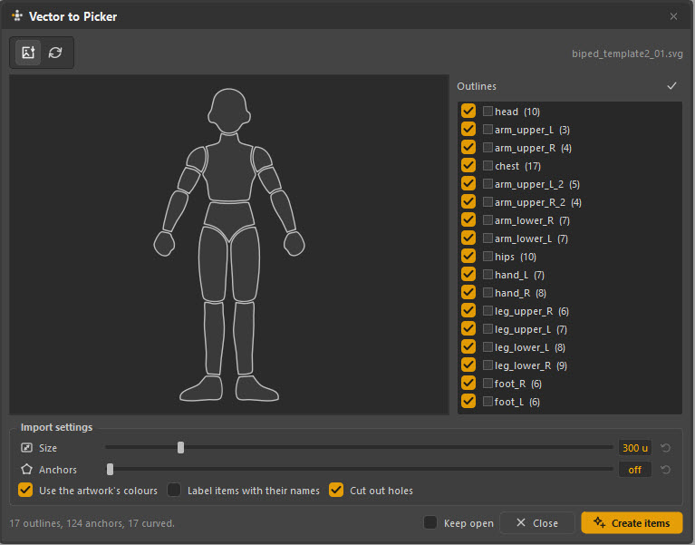Click the reload artwork refresh icon

click(x=55, y=53)
